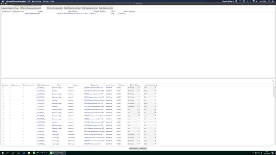Open AirPlay display menu bar icon
The image size is (276, 155).
point(244,1)
